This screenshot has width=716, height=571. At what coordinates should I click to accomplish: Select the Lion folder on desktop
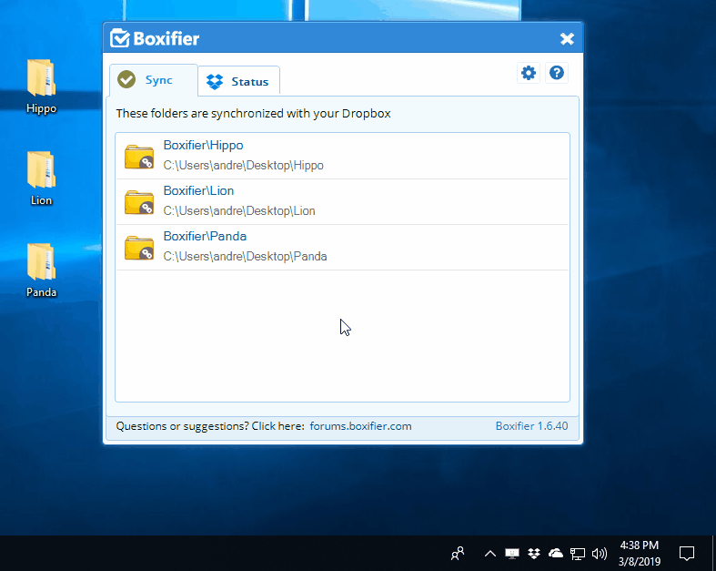41,178
